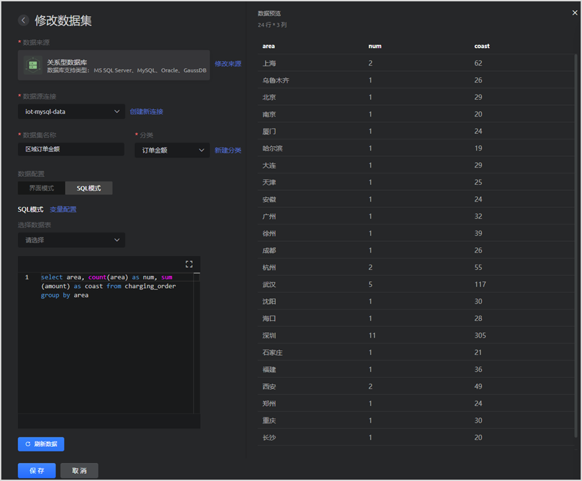
Task: Click inside the SQL query editor text
Action: point(108,286)
